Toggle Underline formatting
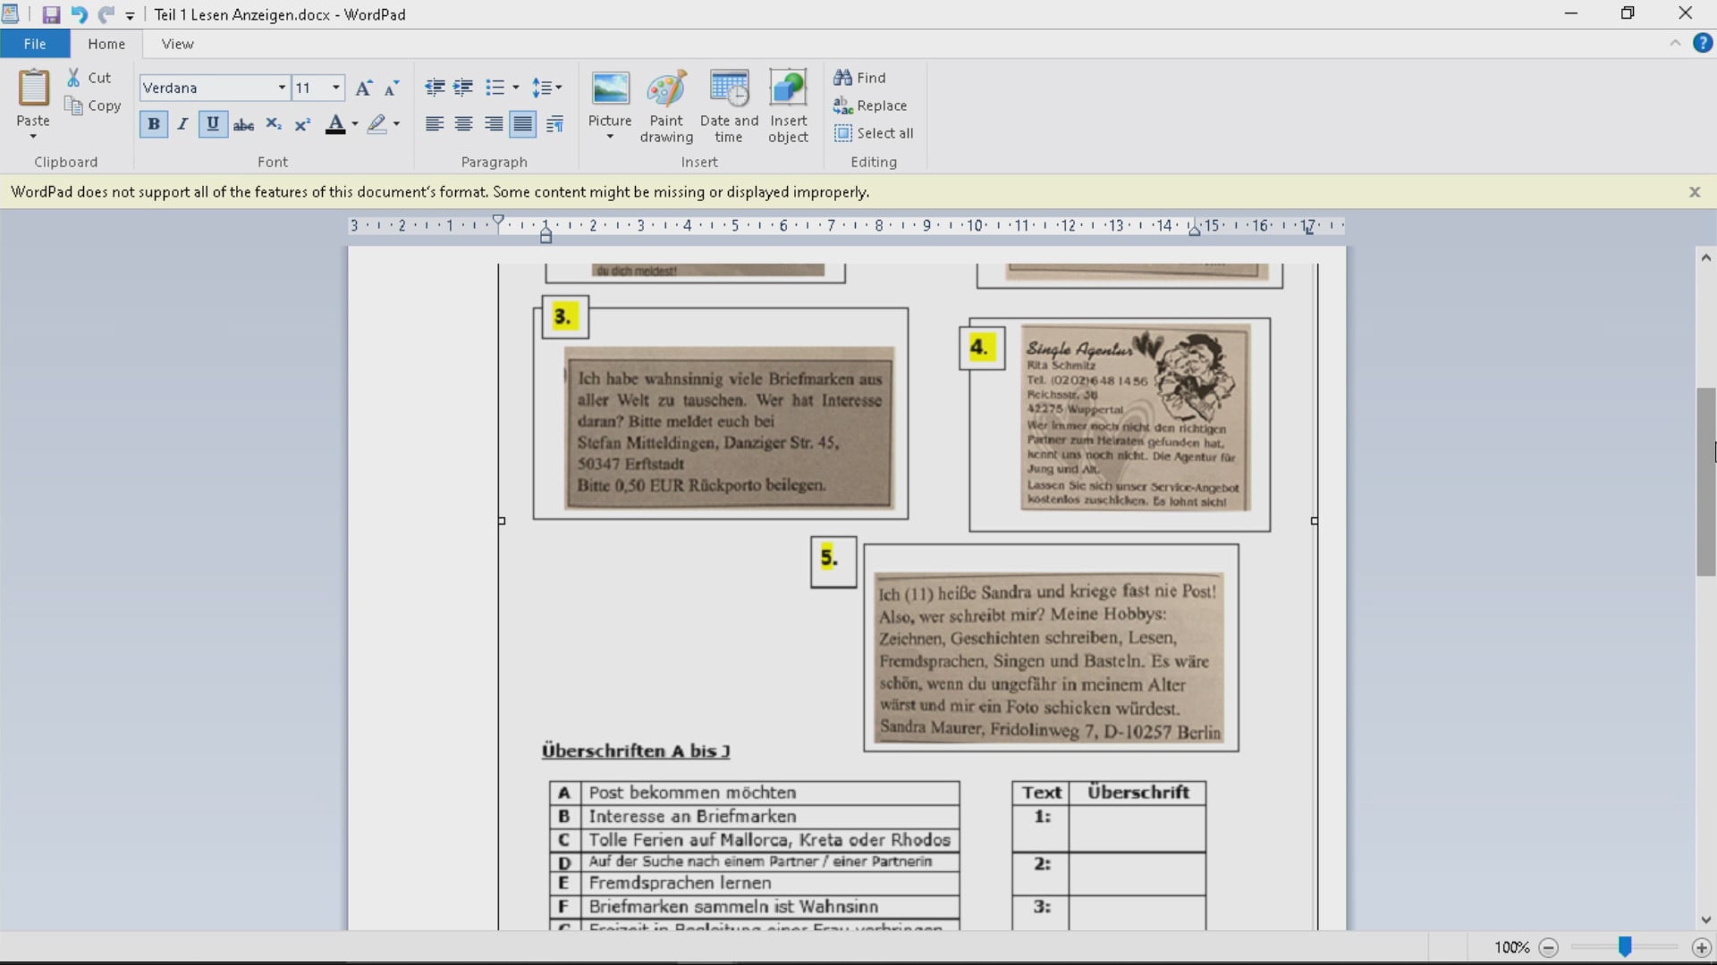Screen dimensions: 1717x965 coord(213,124)
